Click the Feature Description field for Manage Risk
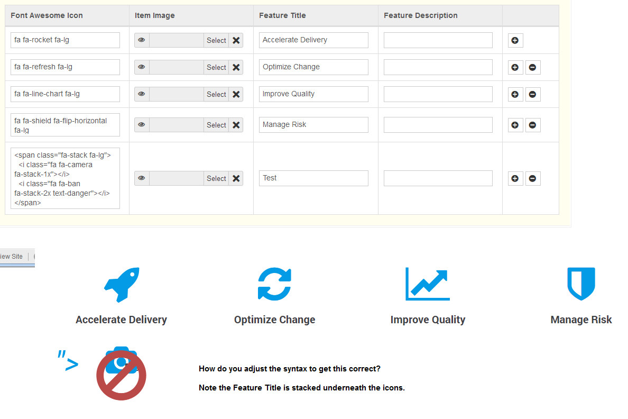Viewport: 628px width, 419px height. click(x=438, y=125)
